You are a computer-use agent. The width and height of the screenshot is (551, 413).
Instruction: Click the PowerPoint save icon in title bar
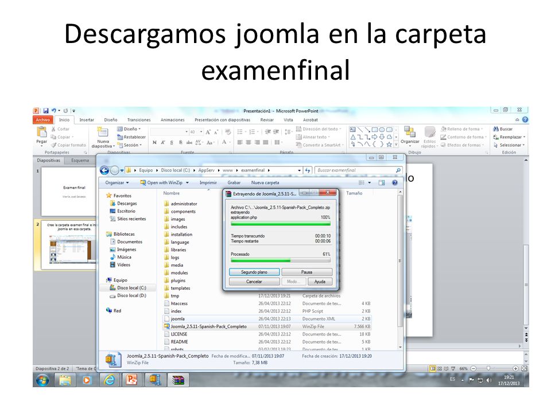pyautogui.click(x=46, y=111)
